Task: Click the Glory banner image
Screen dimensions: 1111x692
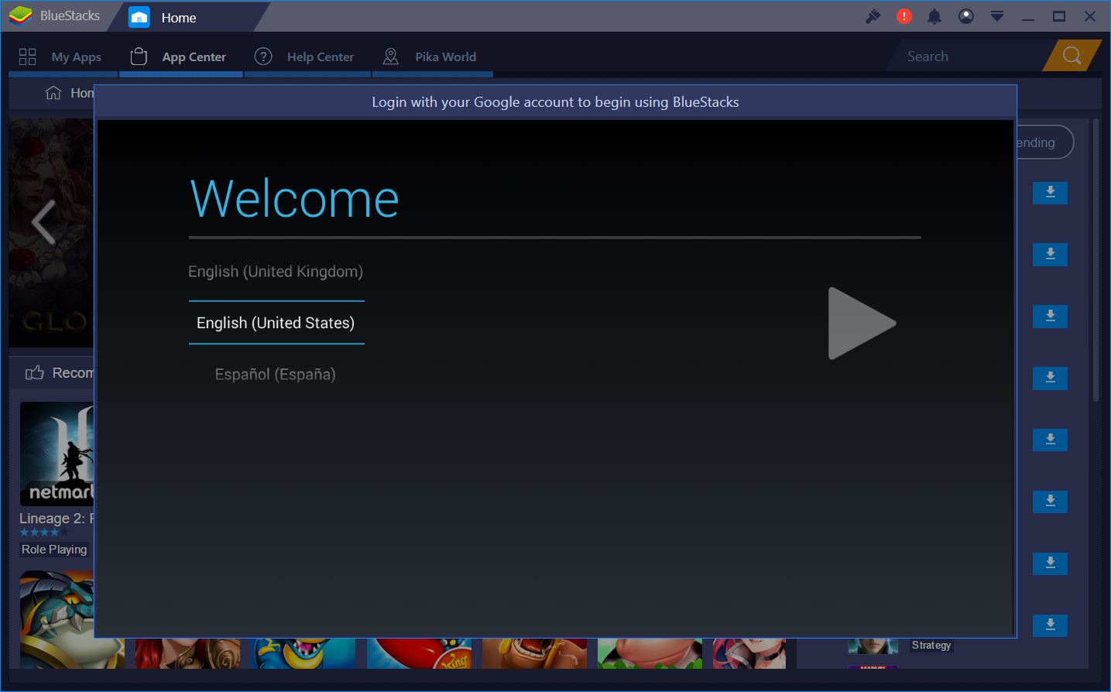Action: click(x=51, y=232)
